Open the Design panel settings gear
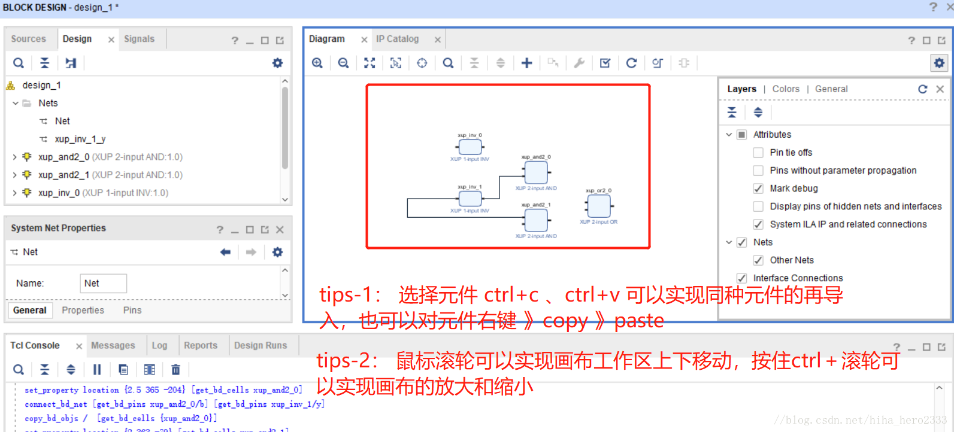 click(277, 63)
